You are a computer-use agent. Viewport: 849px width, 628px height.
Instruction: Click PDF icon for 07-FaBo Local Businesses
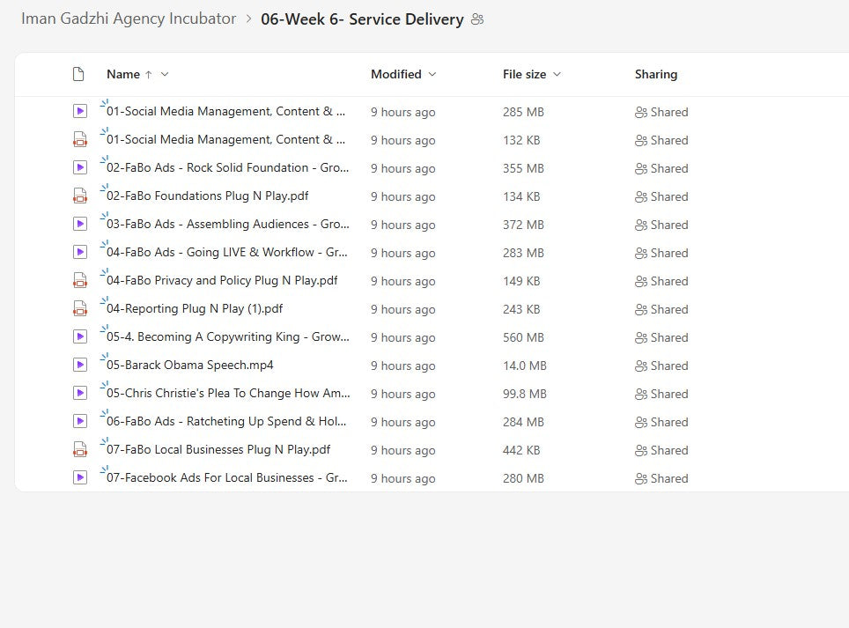coord(80,449)
